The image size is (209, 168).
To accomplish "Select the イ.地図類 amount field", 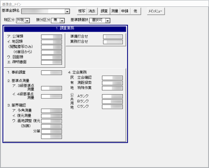I will pos(52,42).
